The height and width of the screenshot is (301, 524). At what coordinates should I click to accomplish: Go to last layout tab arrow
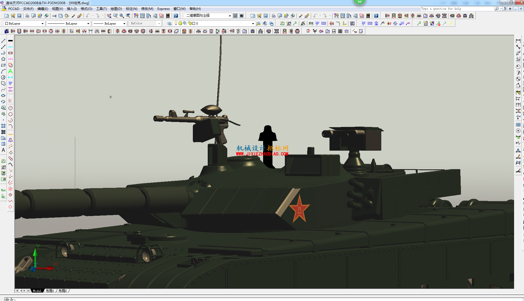pos(28,291)
